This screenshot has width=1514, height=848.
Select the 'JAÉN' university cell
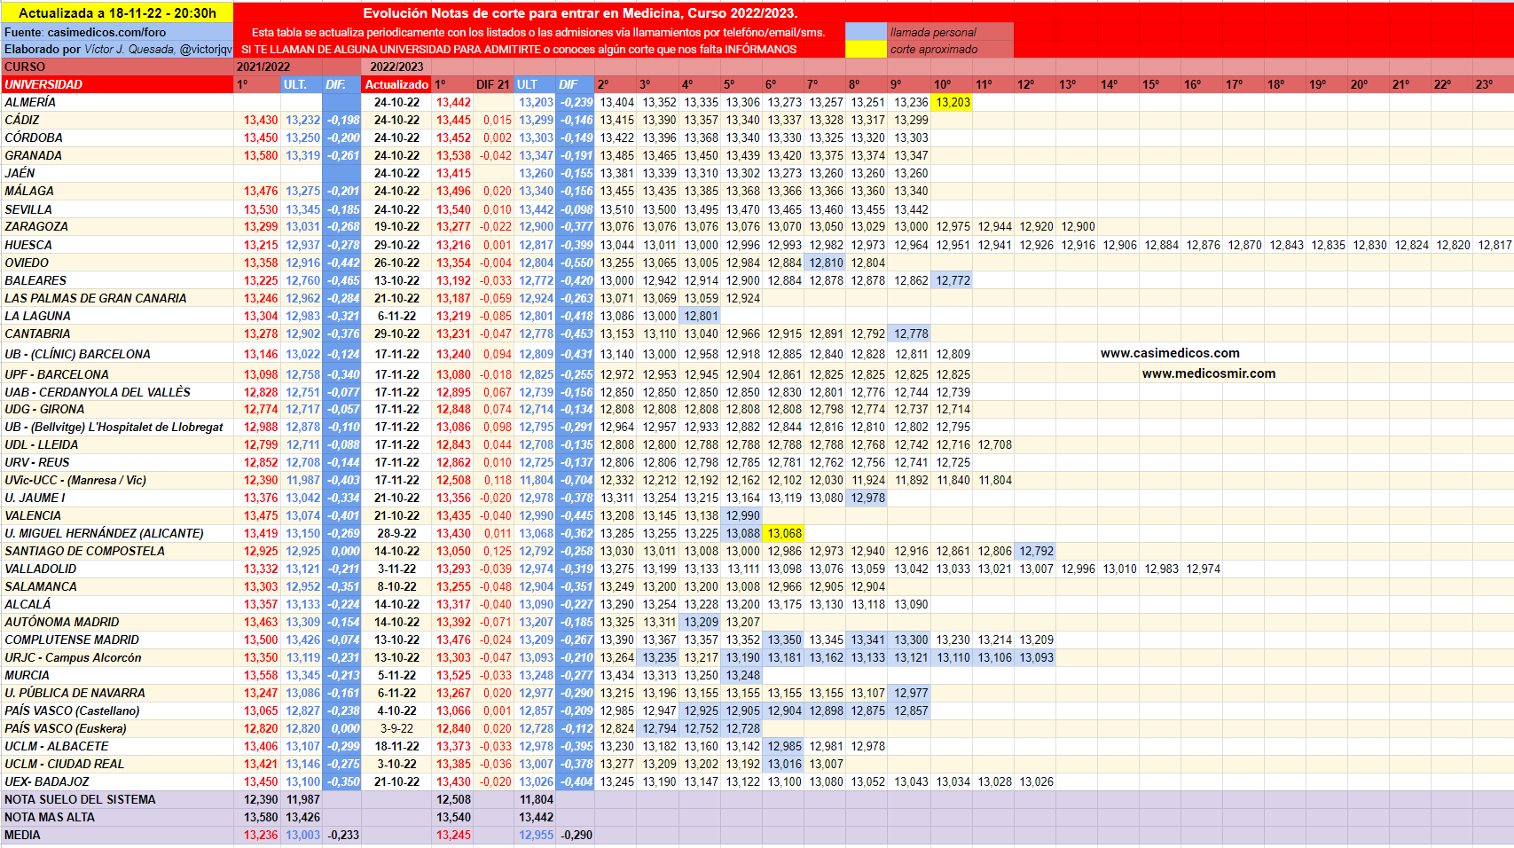117,173
